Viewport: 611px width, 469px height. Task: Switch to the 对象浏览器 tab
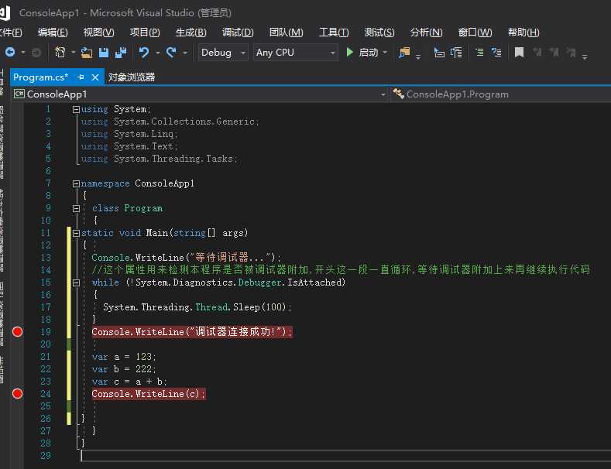tap(132, 77)
